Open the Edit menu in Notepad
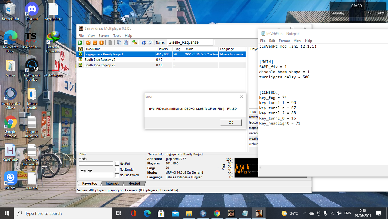Image resolution: width=388 pixels, height=219 pixels. click(272, 41)
